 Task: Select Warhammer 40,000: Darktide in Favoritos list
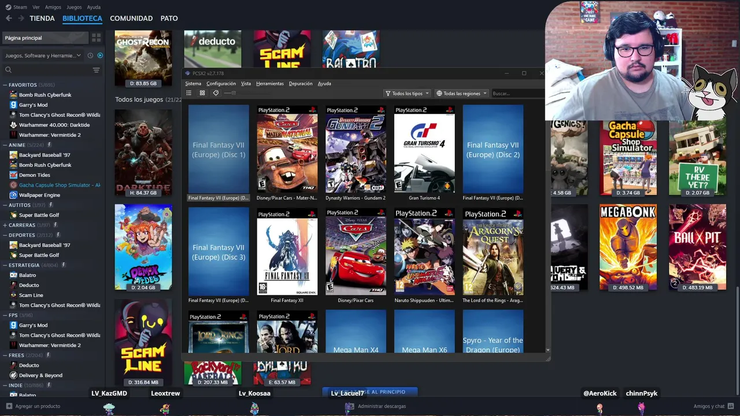click(x=54, y=125)
